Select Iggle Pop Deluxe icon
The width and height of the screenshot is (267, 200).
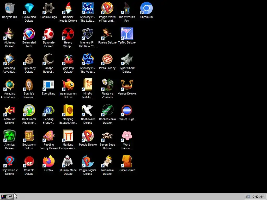(x=68, y=59)
